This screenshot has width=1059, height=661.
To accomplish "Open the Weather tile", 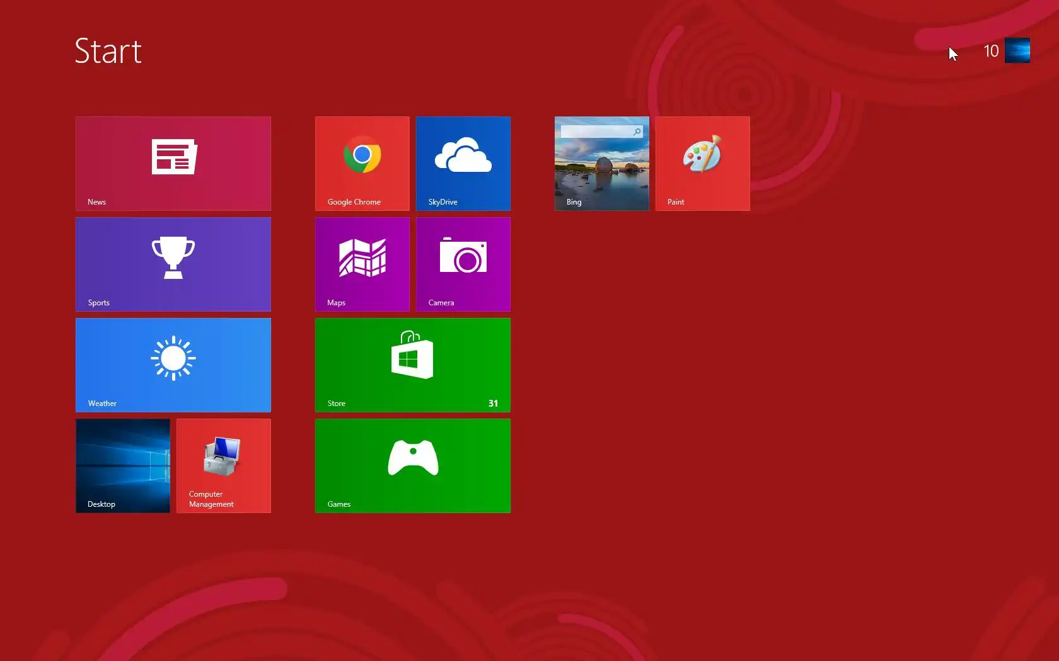I will [x=173, y=365].
